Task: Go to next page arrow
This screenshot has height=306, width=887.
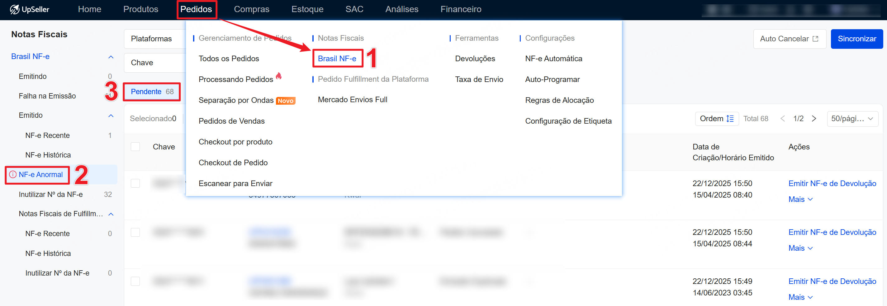Action: click(814, 119)
